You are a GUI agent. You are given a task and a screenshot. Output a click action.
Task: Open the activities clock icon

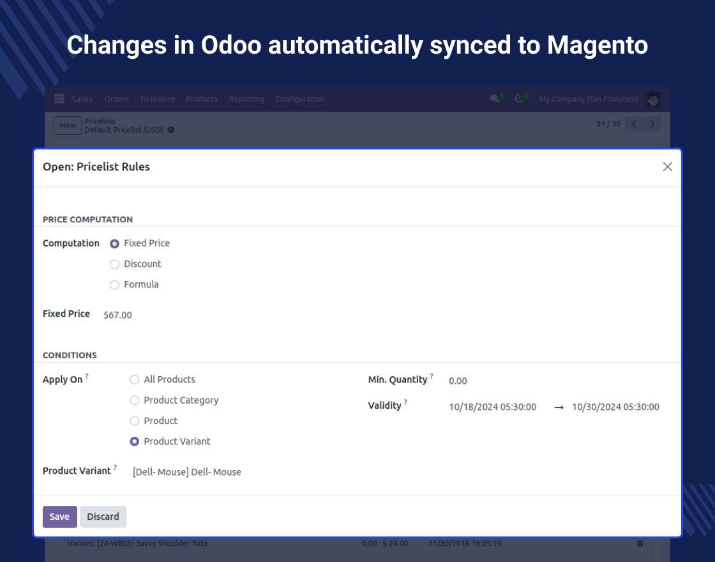click(x=519, y=98)
